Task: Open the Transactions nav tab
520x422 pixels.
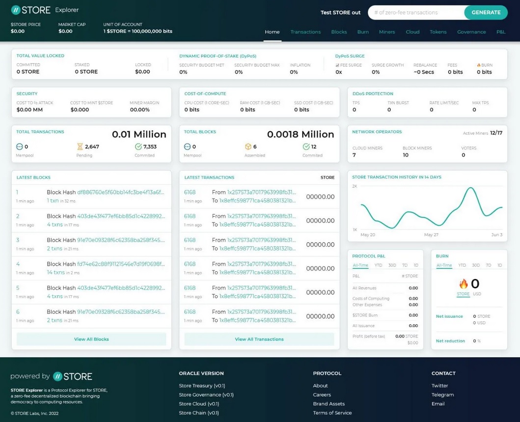Action: coord(305,32)
